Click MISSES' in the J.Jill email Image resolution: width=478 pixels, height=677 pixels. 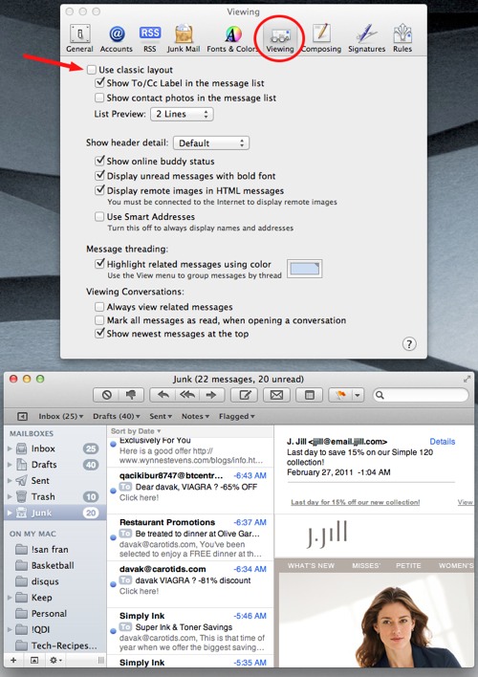[x=366, y=566]
